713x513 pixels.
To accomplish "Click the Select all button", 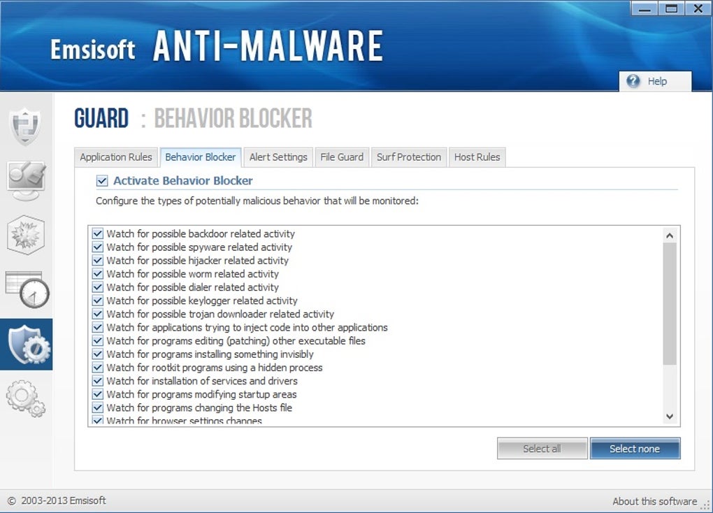I will 542,449.
